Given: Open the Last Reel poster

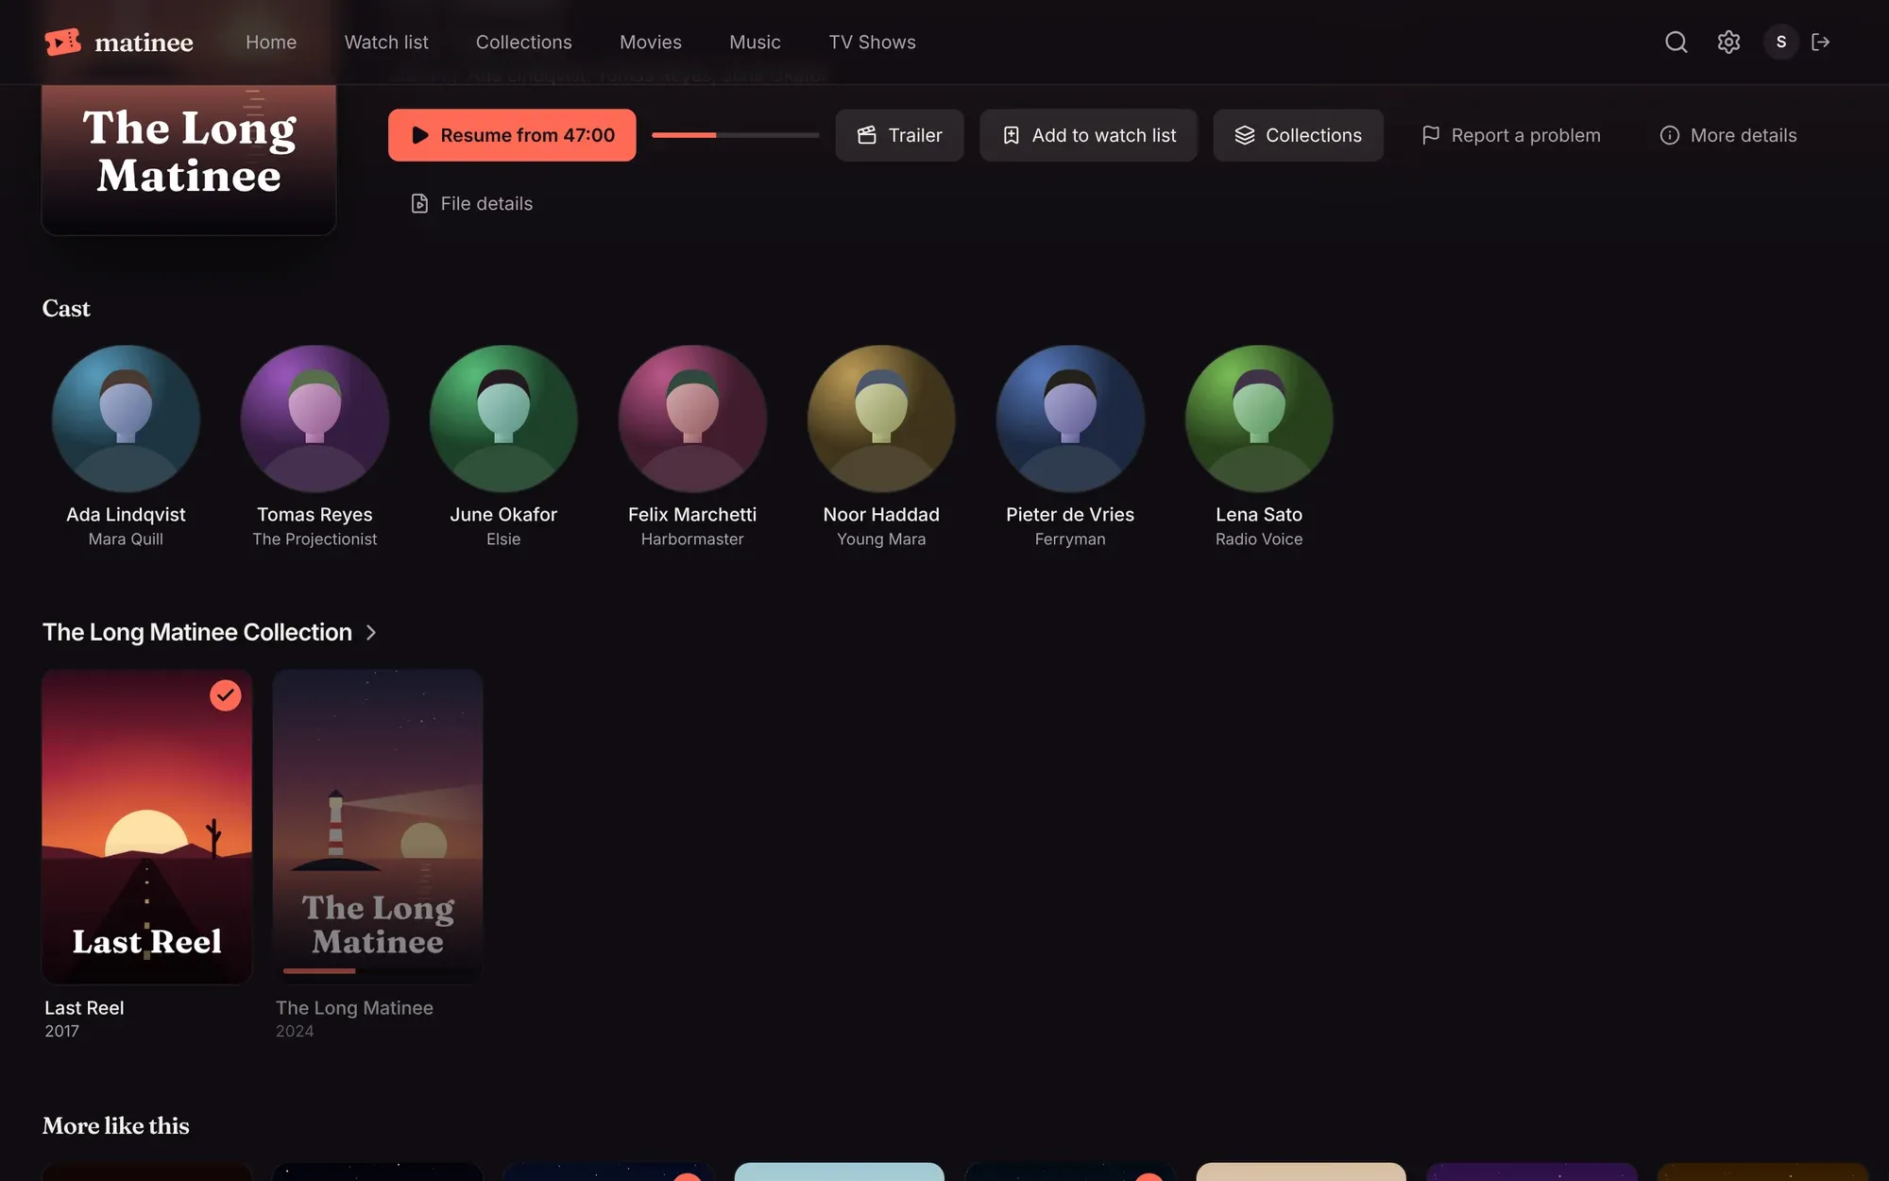Looking at the screenshot, I should 147,827.
